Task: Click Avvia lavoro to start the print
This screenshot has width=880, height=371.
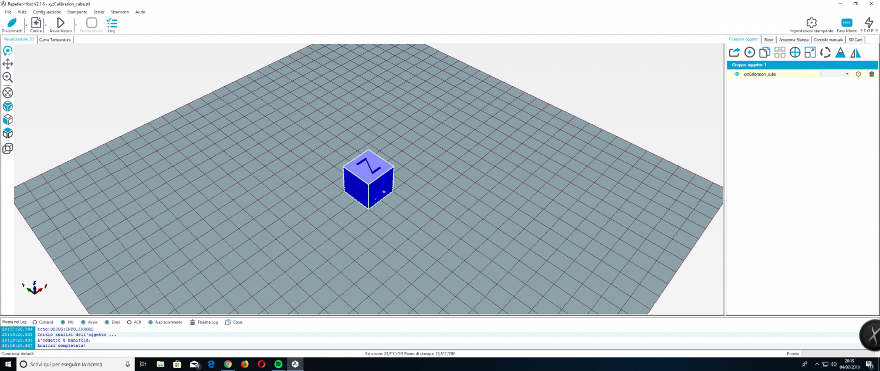Action: click(60, 25)
